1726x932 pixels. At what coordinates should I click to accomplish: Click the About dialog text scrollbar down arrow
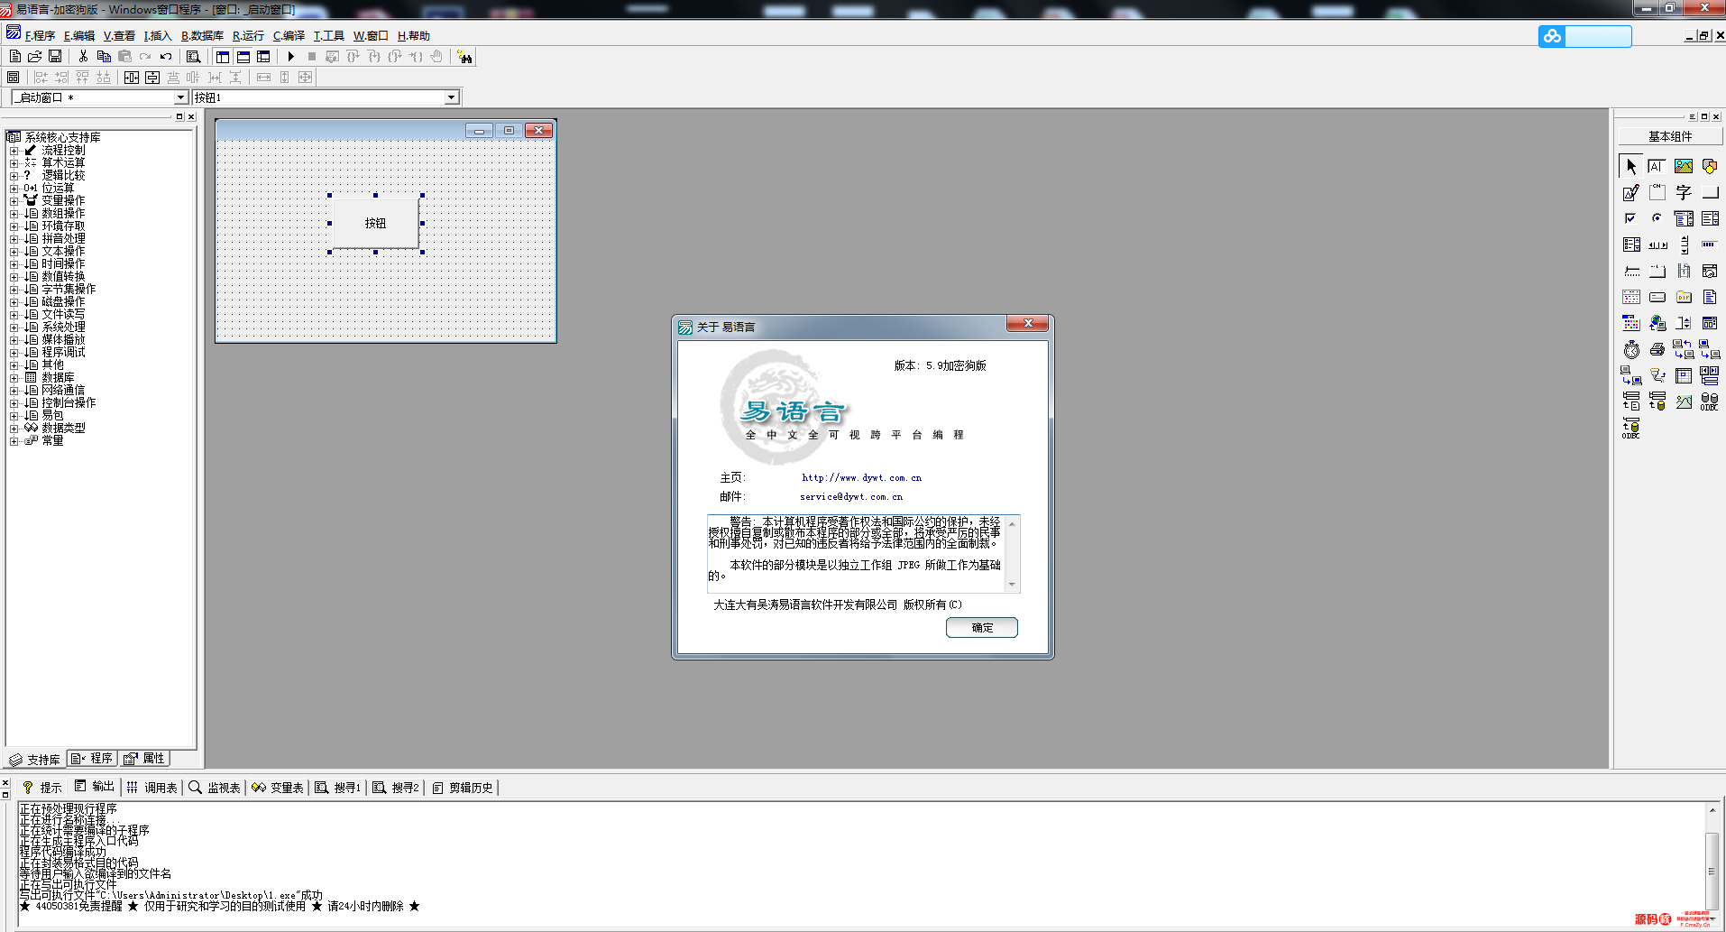pyautogui.click(x=1012, y=585)
